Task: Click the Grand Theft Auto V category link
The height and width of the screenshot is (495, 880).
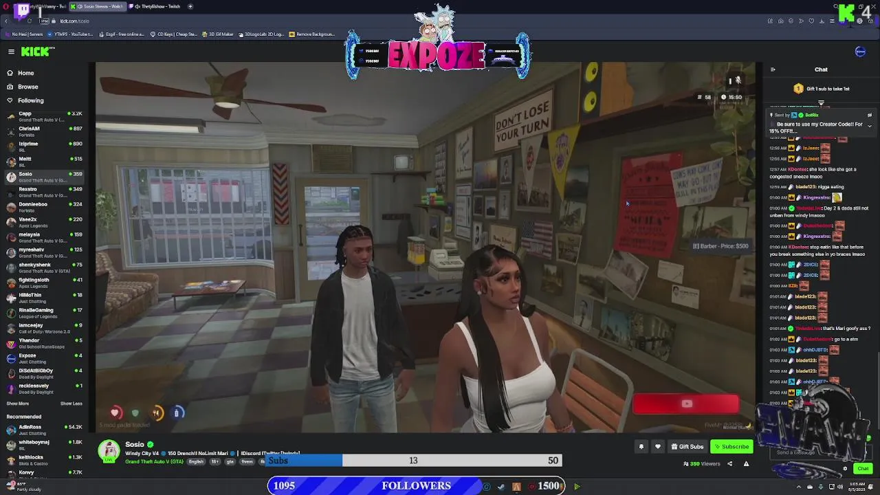Action: (x=154, y=461)
